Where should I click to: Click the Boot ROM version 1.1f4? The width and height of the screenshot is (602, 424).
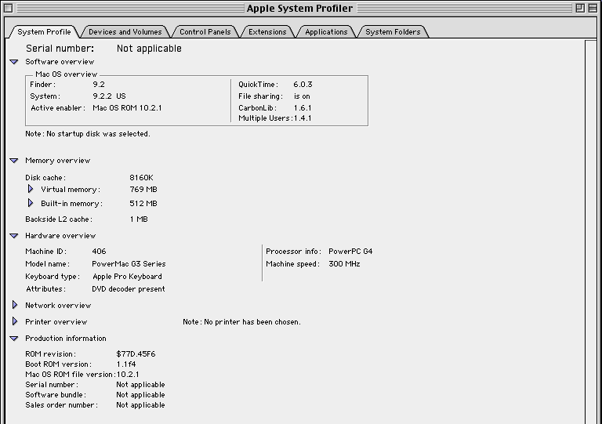point(126,364)
